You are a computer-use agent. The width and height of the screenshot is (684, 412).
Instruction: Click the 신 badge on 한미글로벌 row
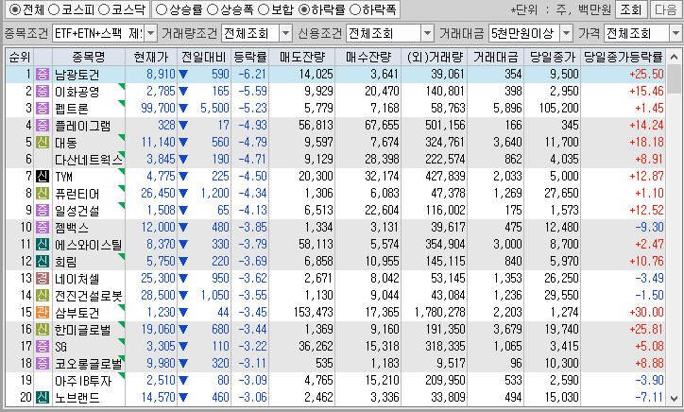pos(43,330)
